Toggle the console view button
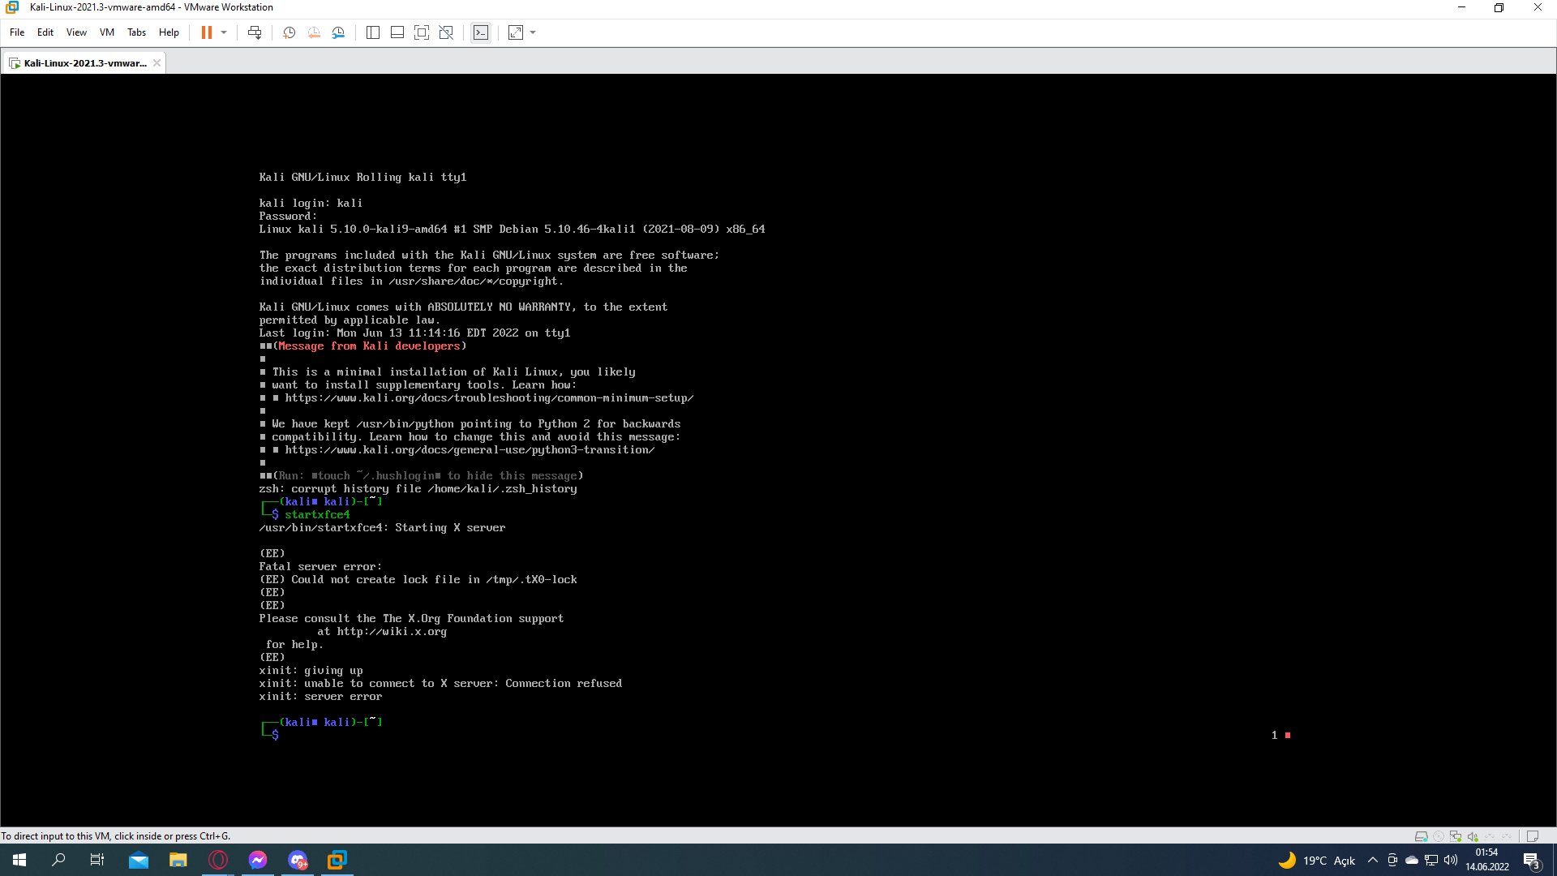 point(481,32)
